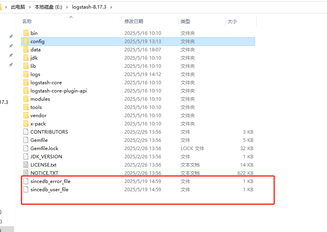Image resolution: width=327 pixels, height=232 pixels.
Task: Expand chevron after logstash-8.17.3 breadcrumb
Action: click(x=111, y=7)
